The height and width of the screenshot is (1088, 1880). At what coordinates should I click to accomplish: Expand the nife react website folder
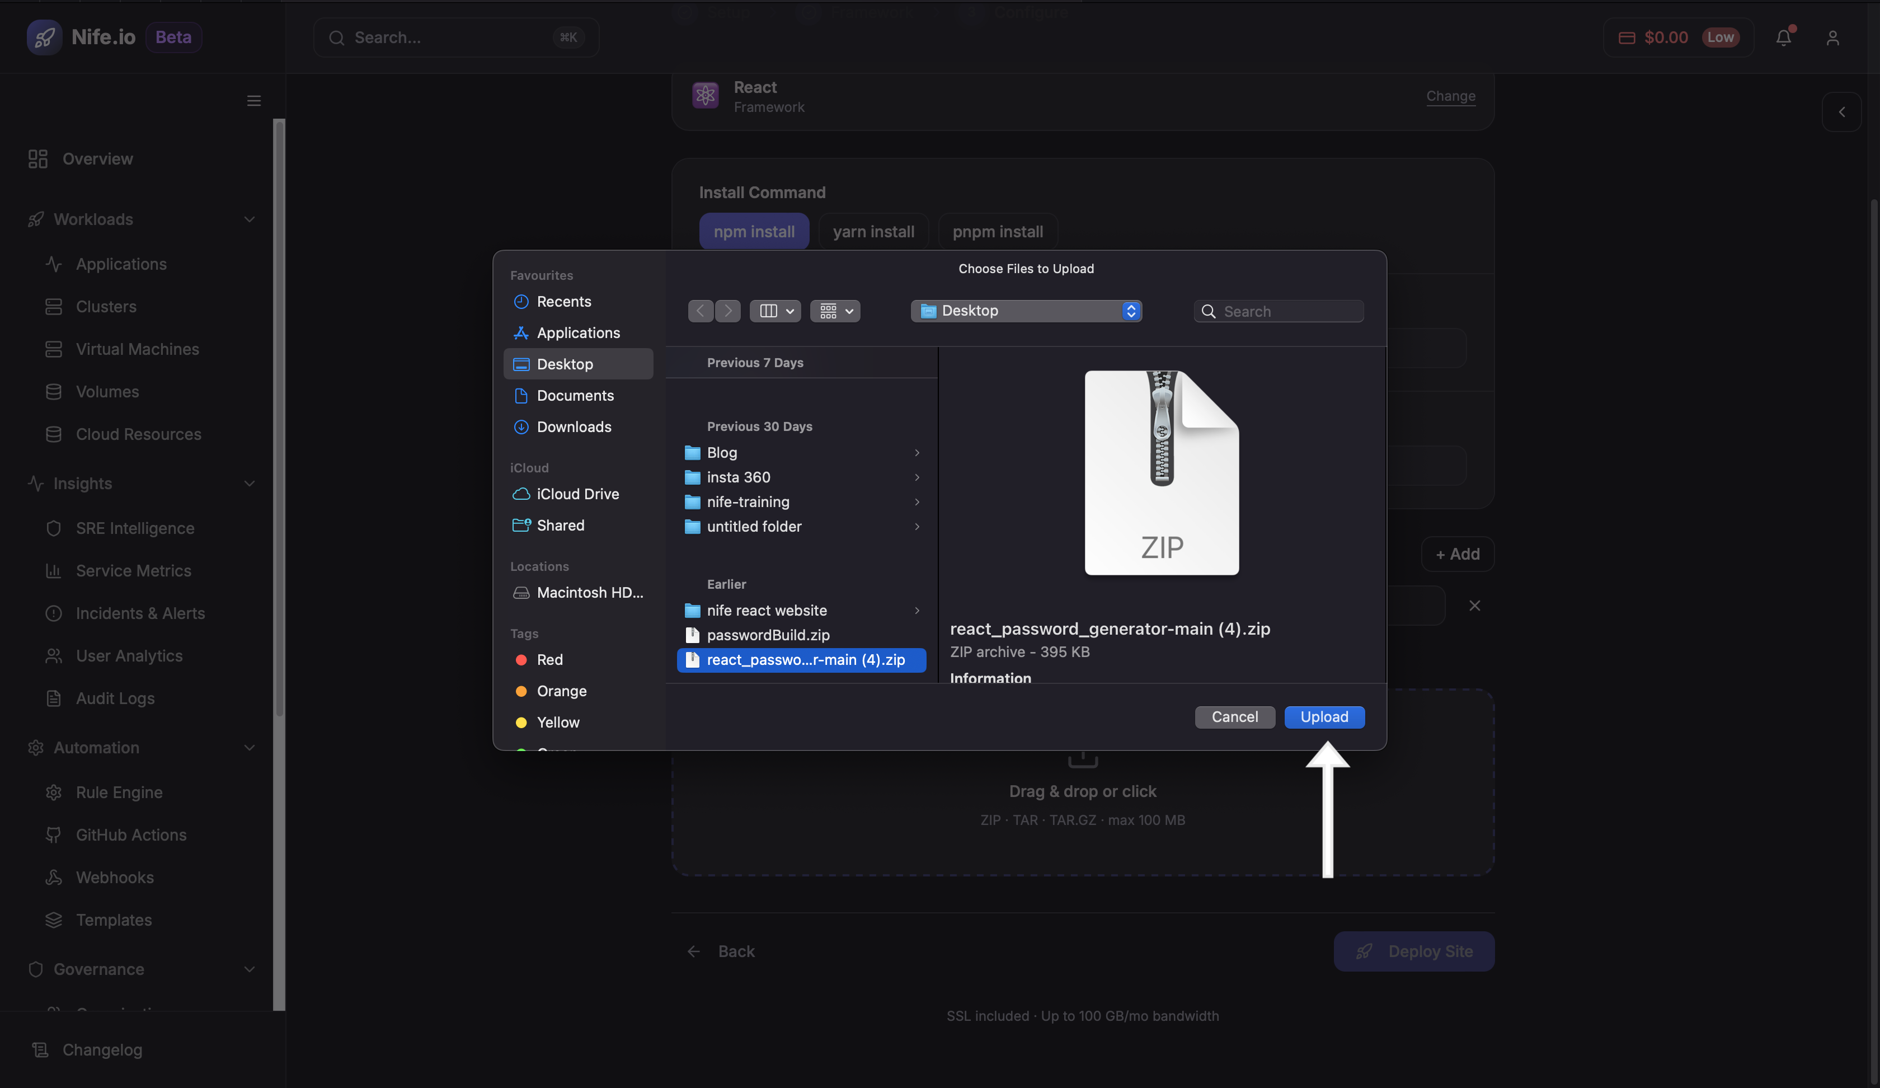(x=916, y=611)
